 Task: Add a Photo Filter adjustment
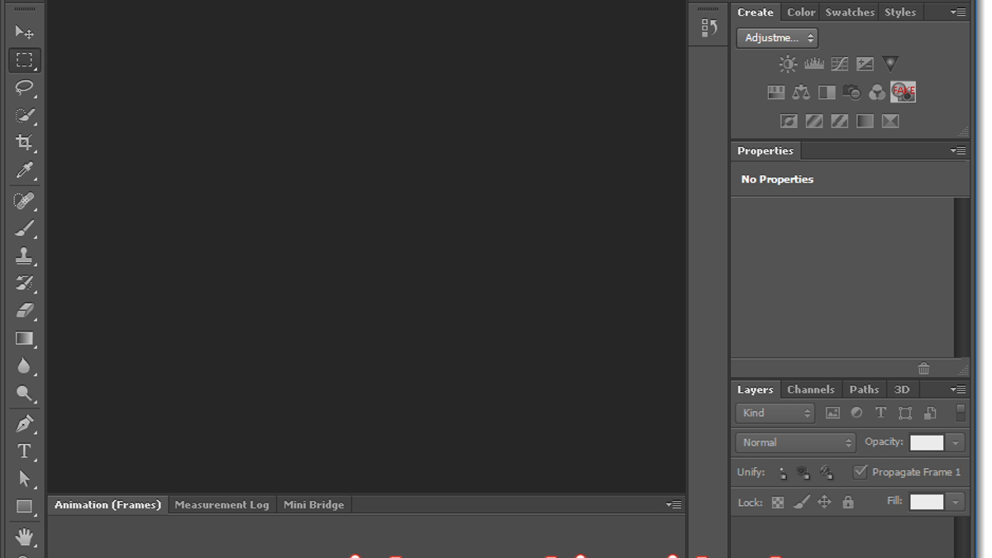(851, 93)
